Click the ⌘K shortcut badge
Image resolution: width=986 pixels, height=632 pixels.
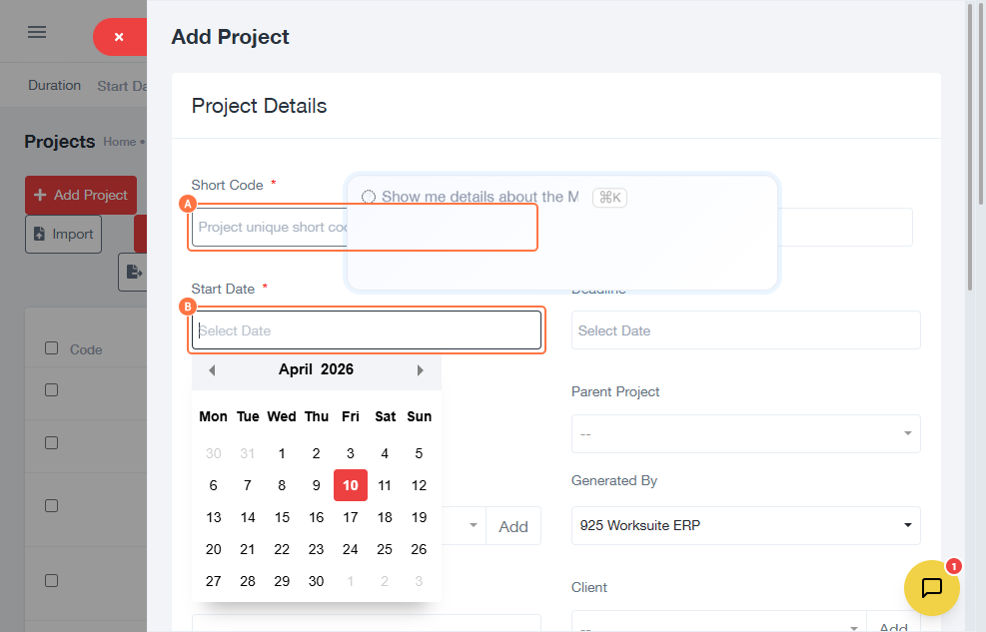609,198
